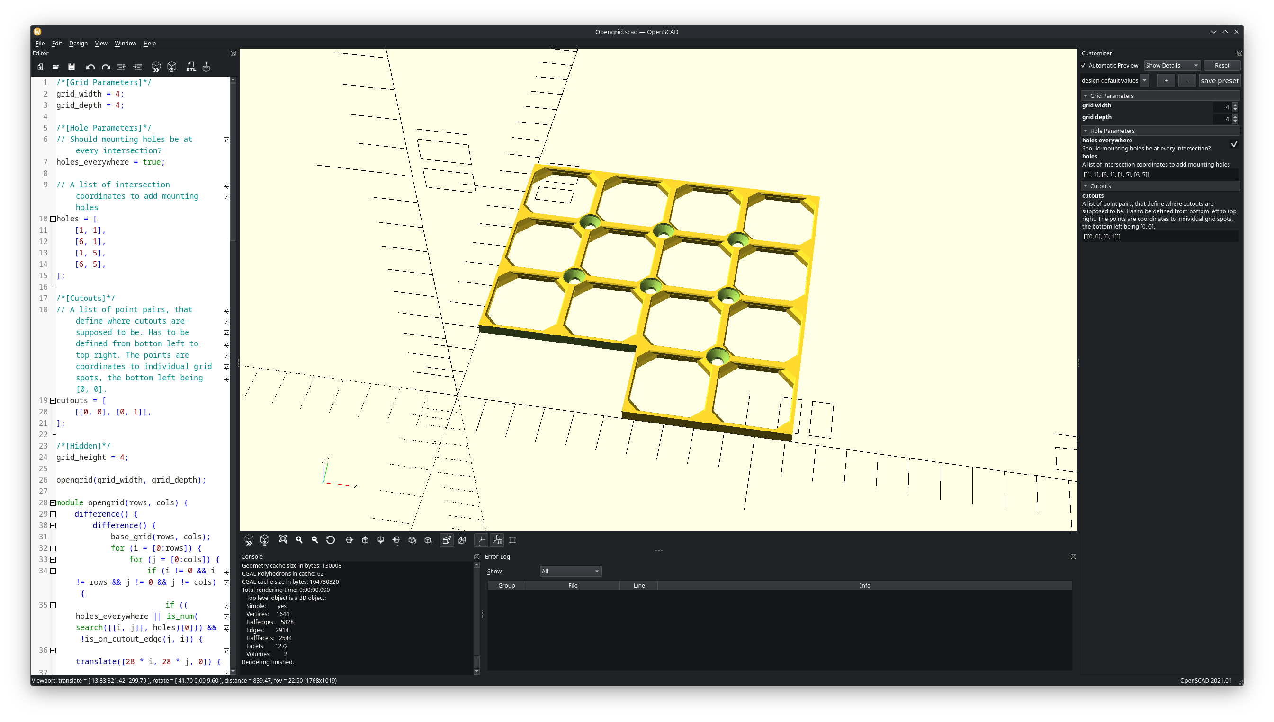Zoom in on the 3D view
The width and height of the screenshot is (1274, 722).
[x=299, y=540]
